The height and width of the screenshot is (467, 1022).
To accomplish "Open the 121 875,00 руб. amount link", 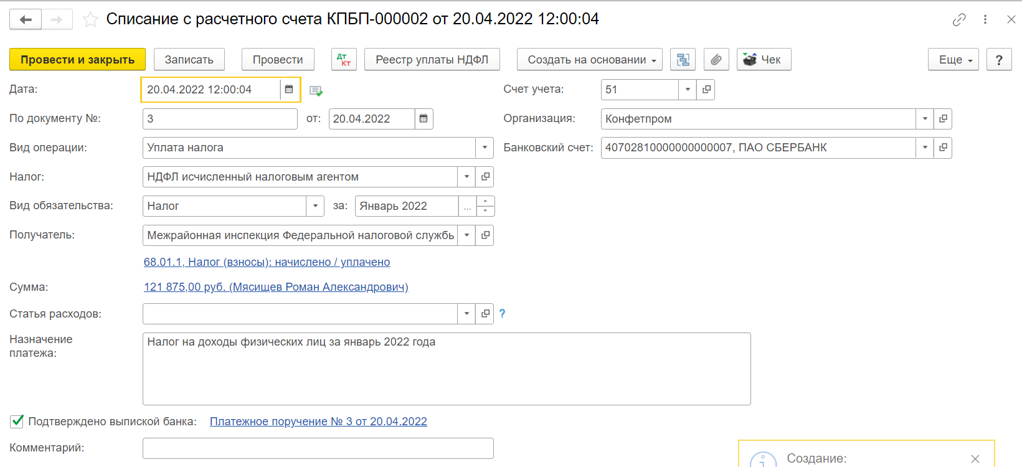I will click(x=276, y=287).
